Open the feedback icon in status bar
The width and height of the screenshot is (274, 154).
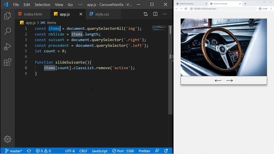pos(157,151)
